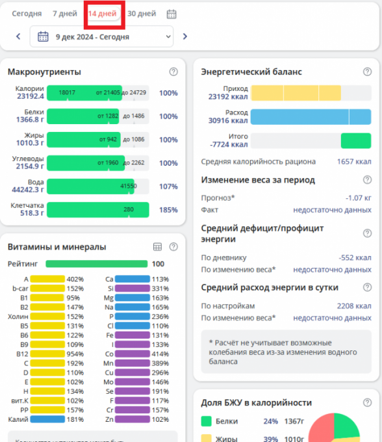Viewport: 382px width, 442px height.
Task: Open the date range dropdown 9 дек 2024 - Сегодня
Action: [x=101, y=36]
